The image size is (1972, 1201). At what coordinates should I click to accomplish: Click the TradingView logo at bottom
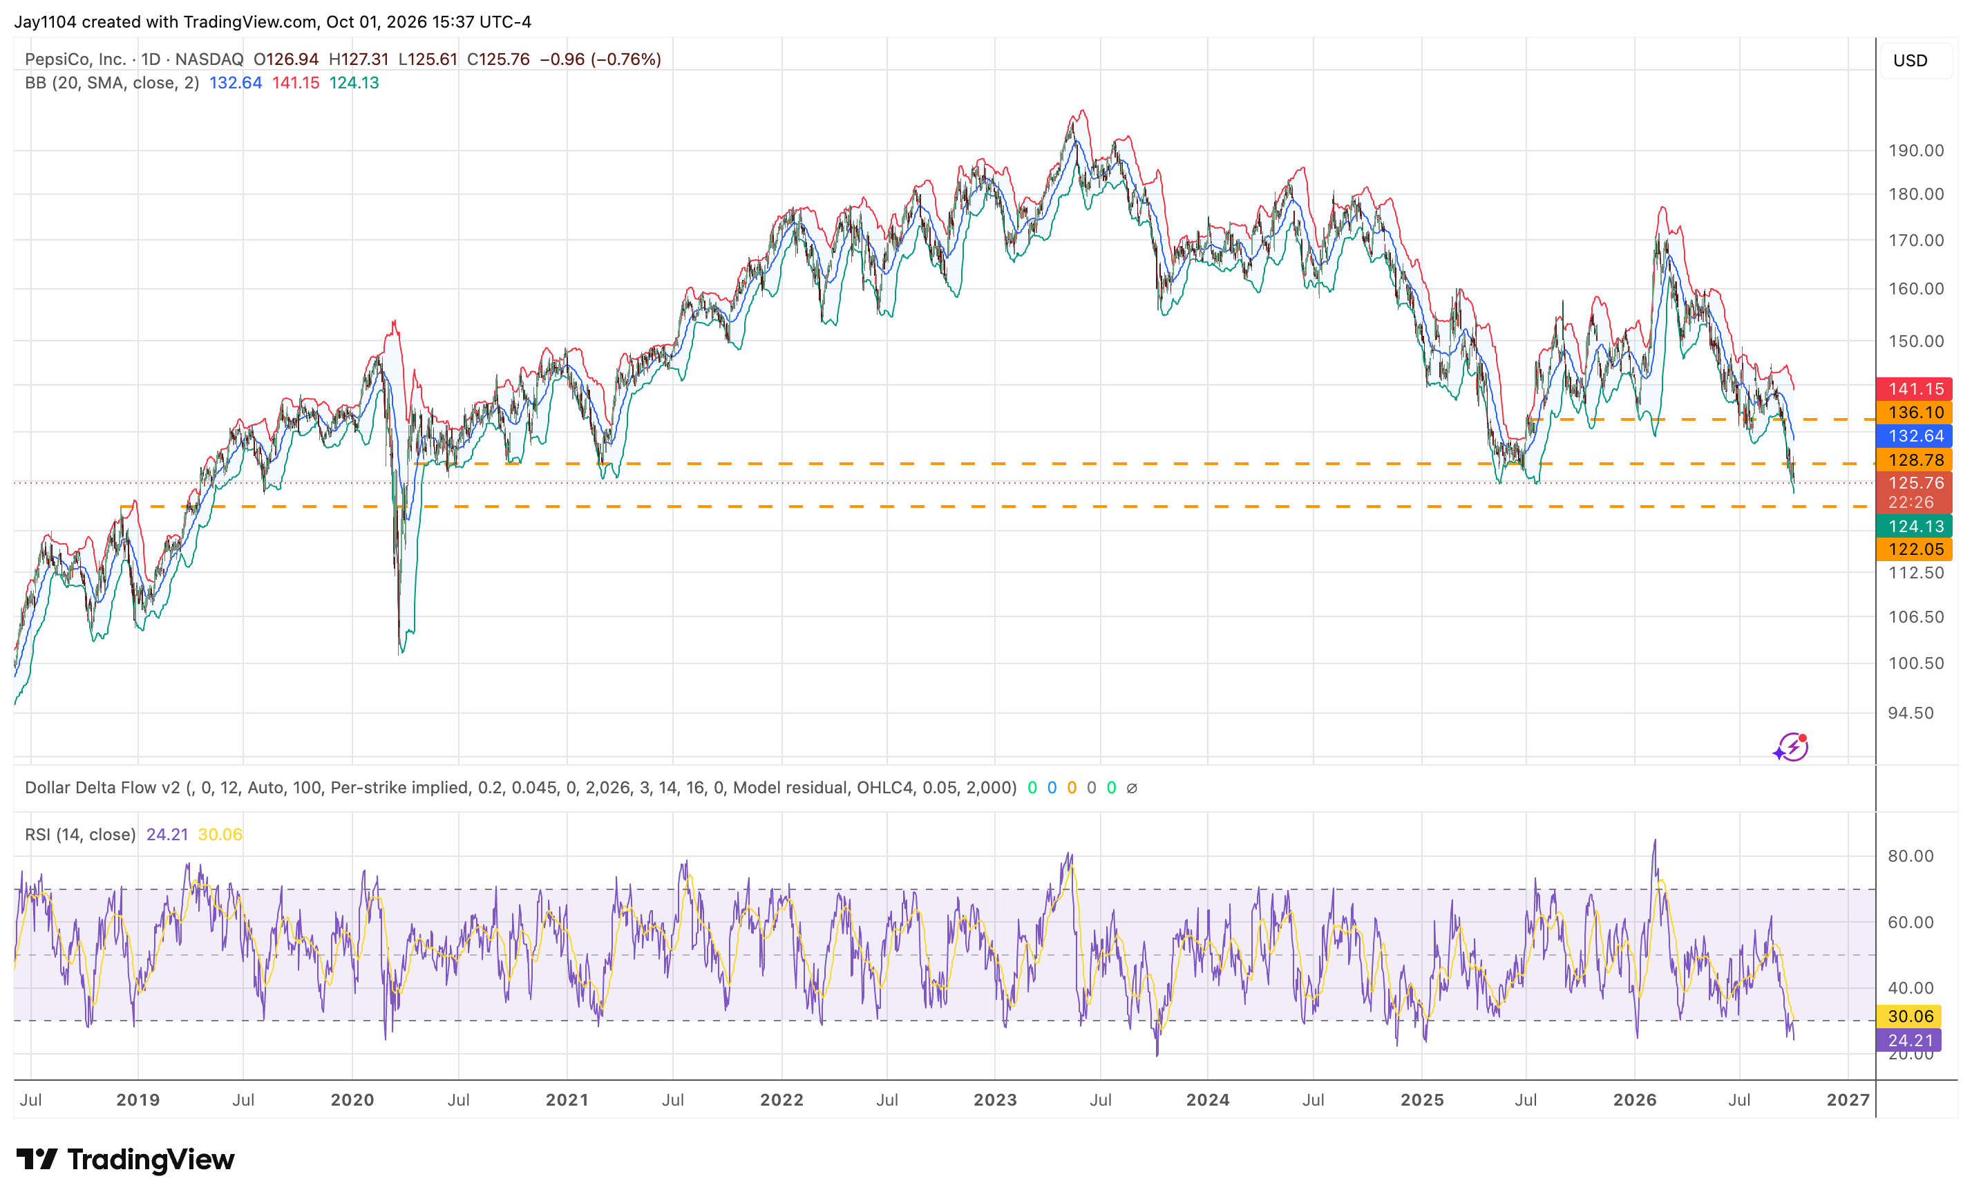126,1159
